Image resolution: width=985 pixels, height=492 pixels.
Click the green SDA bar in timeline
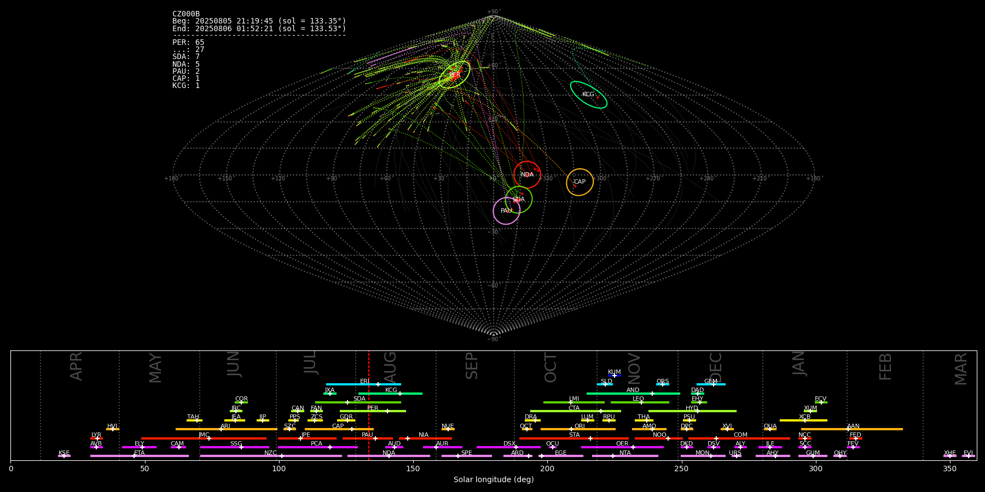pyautogui.click(x=358, y=402)
